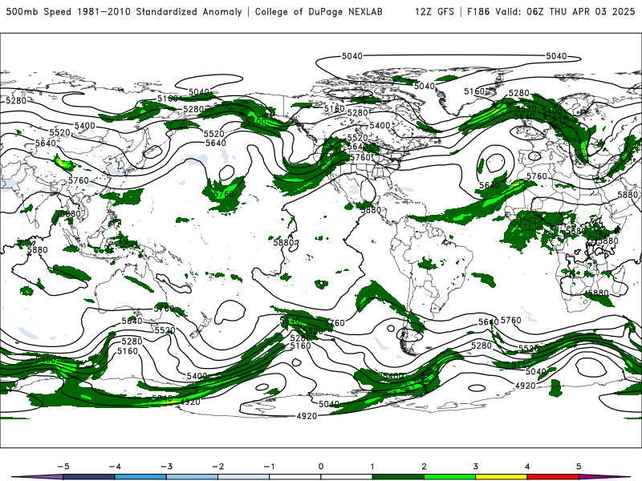
Task: Click the "College of DuPage NEXLAB" text
Action: [x=319, y=11]
